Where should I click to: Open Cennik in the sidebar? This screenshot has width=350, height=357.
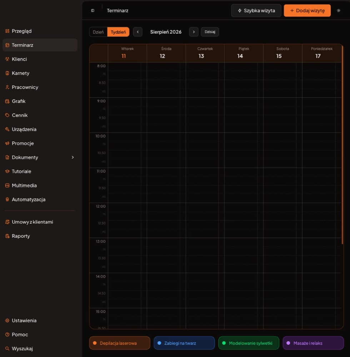(40, 115)
